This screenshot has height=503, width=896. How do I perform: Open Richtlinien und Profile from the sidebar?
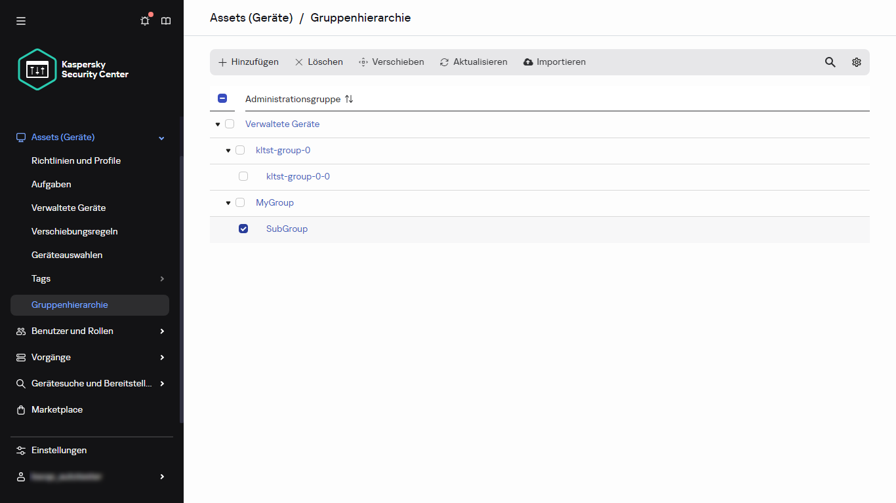coord(75,160)
